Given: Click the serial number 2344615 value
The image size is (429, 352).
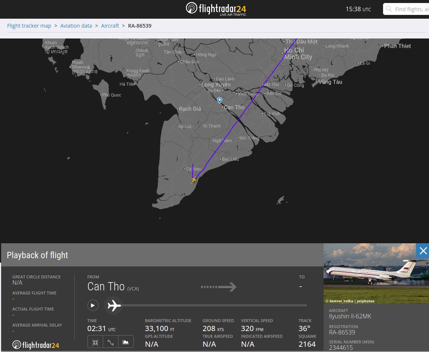Looking at the screenshot, I should (x=341, y=348).
